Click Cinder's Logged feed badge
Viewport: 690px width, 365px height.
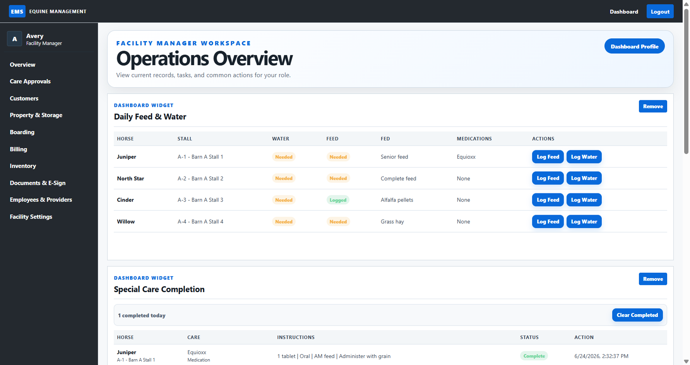coord(338,200)
